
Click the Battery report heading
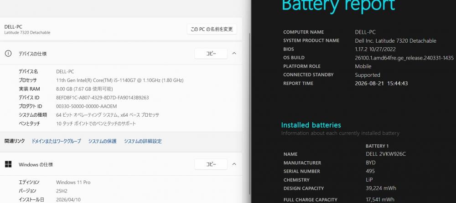coord(338,5)
